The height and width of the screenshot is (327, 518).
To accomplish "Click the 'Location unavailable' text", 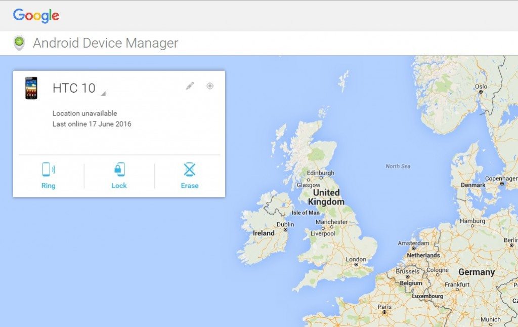I will (84, 113).
